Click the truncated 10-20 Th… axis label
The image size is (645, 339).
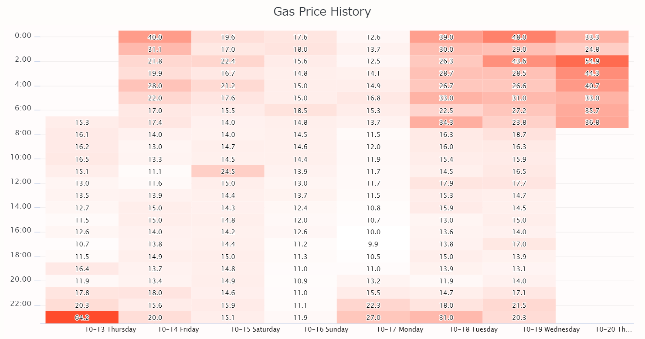pos(614,329)
